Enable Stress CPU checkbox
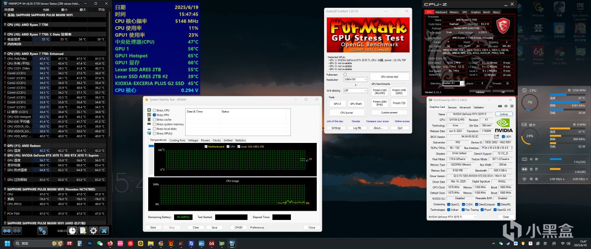The width and height of the screenshot is (591, 249). (x=154, y=111)
